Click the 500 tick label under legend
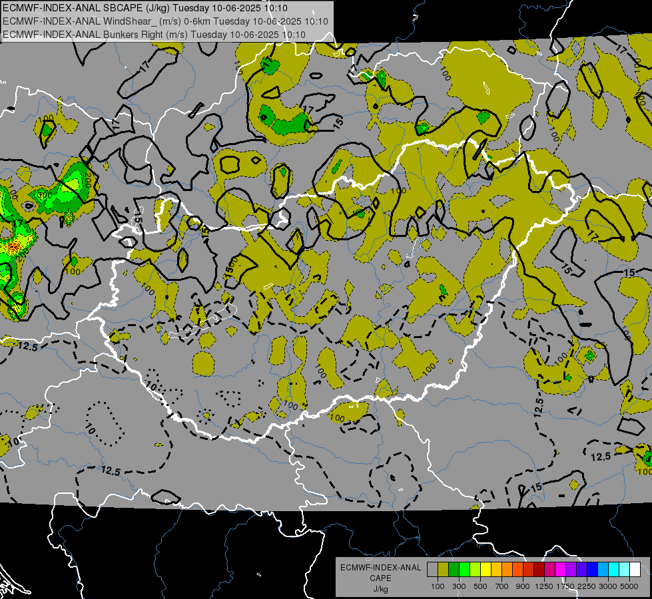Screen dimensions: 652x599 point(480,586)
